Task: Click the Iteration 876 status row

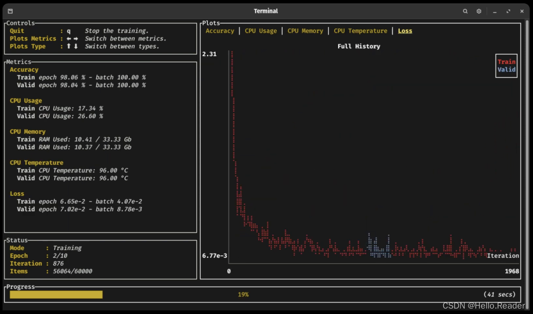Action: point(37,264)
